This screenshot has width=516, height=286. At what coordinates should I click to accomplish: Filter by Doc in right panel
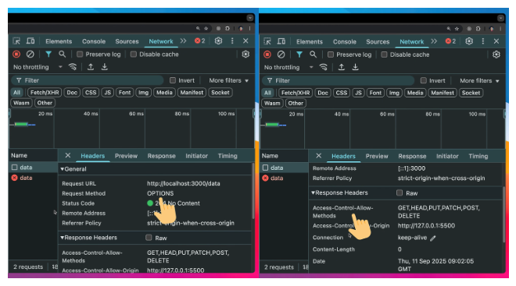click(323, 93)
